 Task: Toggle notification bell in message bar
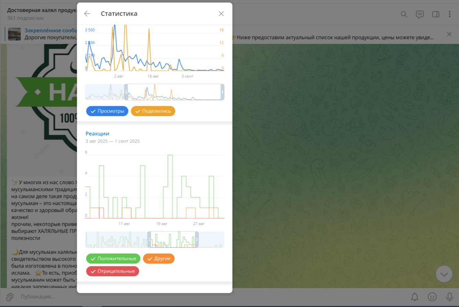pyautogui.click(x=415, y=297)
